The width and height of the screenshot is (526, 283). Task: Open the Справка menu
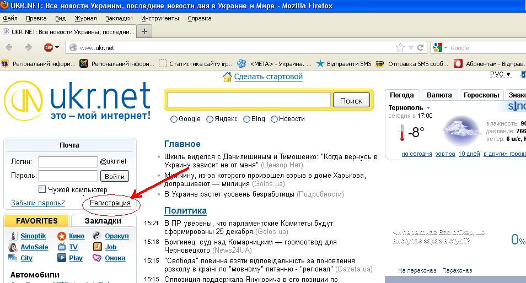click(x=199, y=18)
